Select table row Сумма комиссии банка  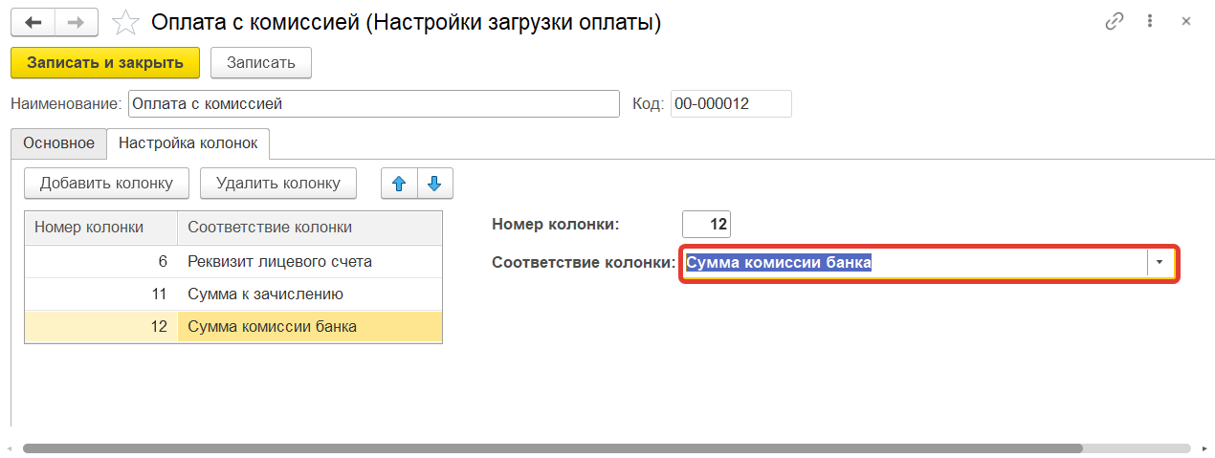click(x=233, y=327)
